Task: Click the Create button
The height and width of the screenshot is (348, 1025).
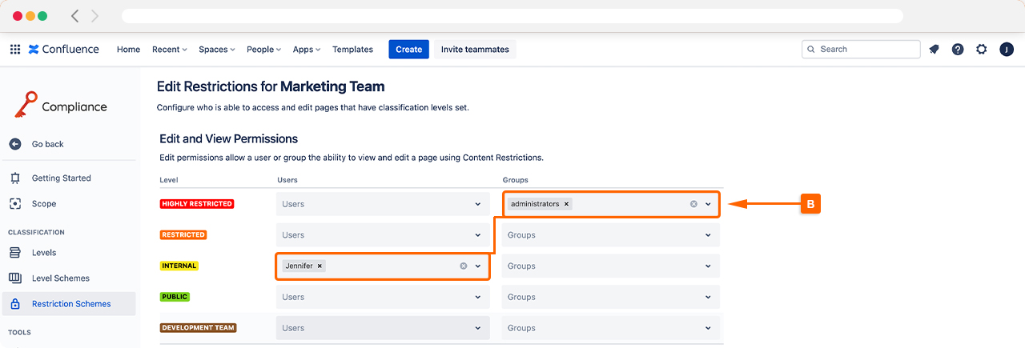Action: [408, 50]
